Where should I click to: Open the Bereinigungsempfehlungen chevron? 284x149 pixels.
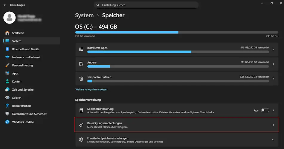(x=273, y=125)
